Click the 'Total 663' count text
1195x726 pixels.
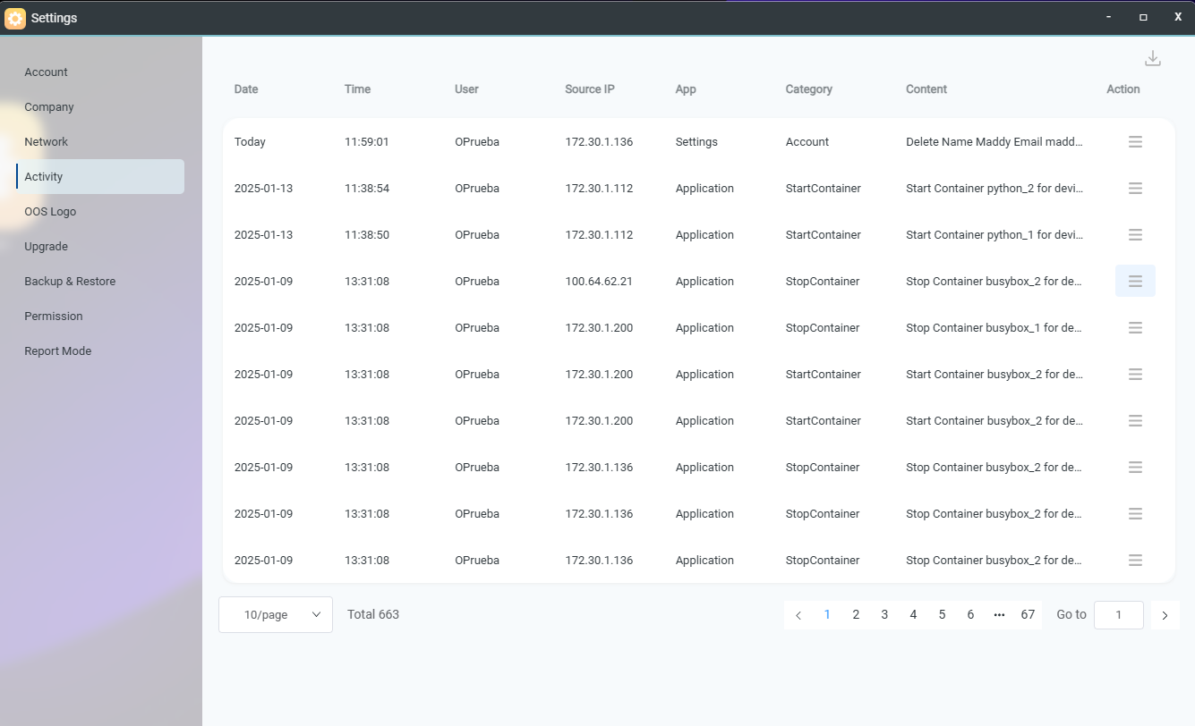coord(373,614)
